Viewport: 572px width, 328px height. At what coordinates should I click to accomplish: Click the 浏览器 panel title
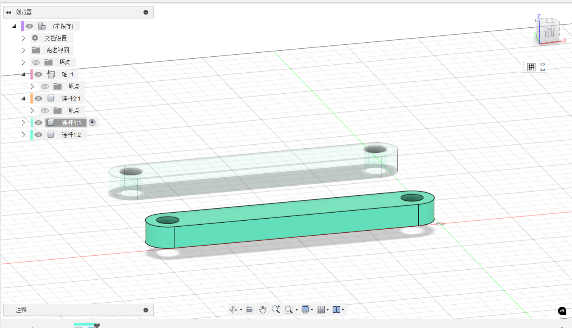(x=24, y=12)
